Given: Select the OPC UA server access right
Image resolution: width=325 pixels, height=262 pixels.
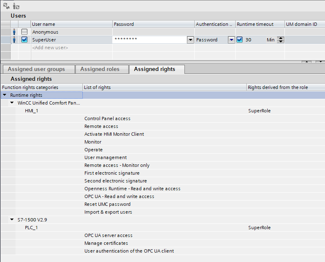Looking at the screenshot, I should coord(109,235).
